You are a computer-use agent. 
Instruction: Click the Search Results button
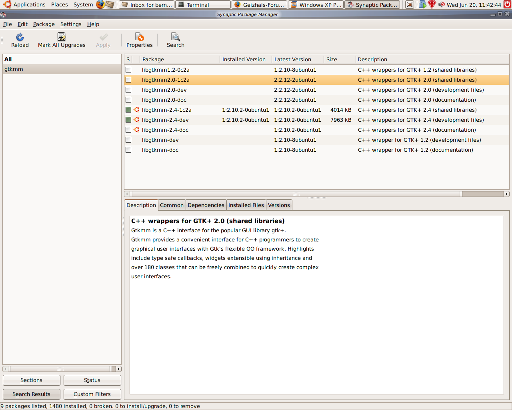pos(32,394)
